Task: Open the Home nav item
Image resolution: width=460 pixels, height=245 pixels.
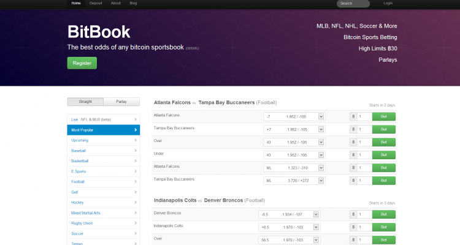Action: tap(76, 3)
